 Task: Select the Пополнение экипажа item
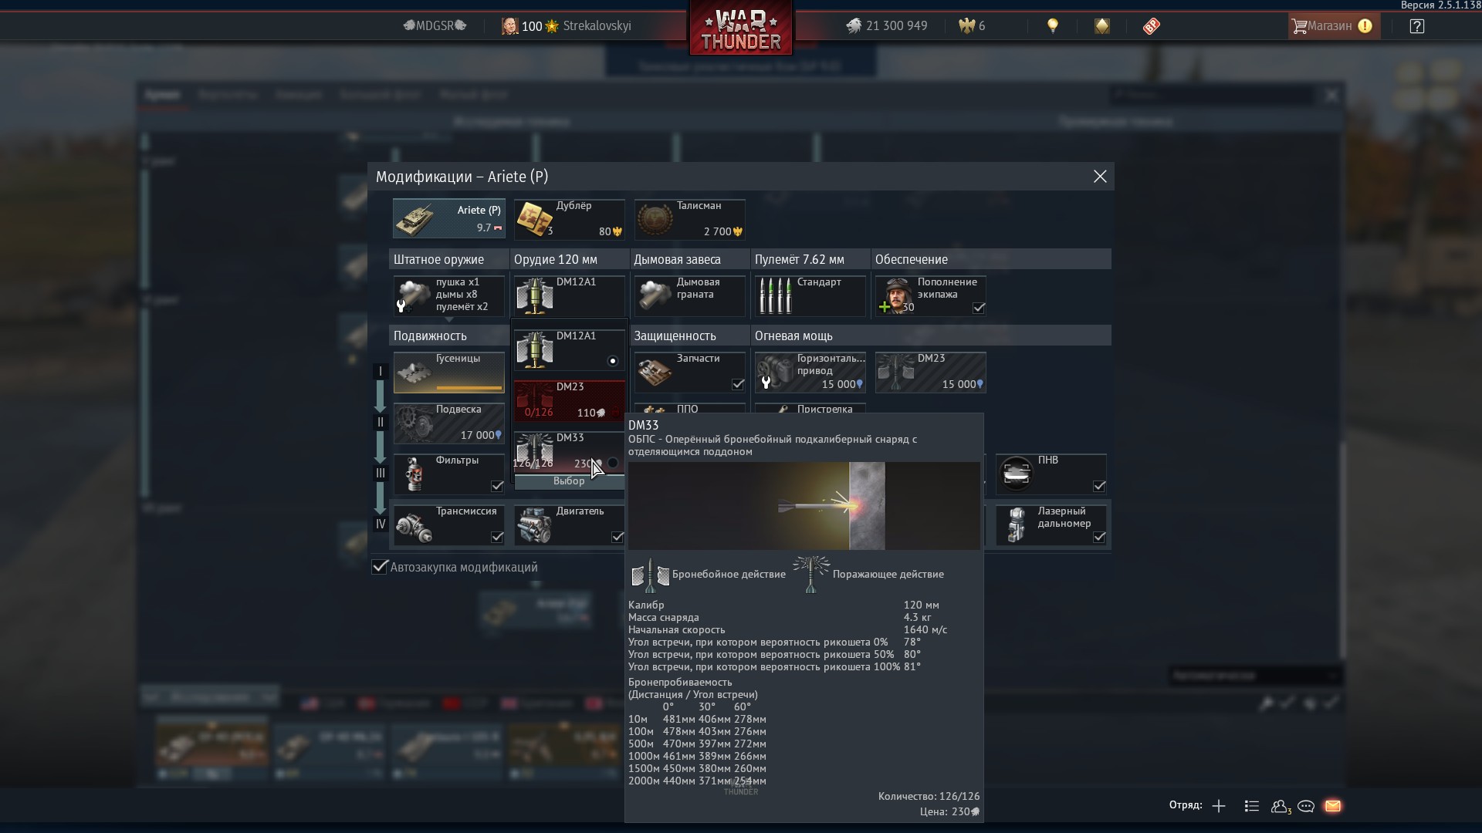pos(931,295)
